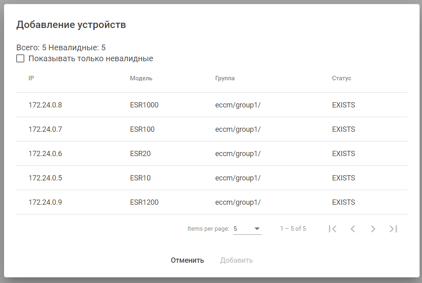
Task: Click the Модель column header
Action: click(141, 78)
